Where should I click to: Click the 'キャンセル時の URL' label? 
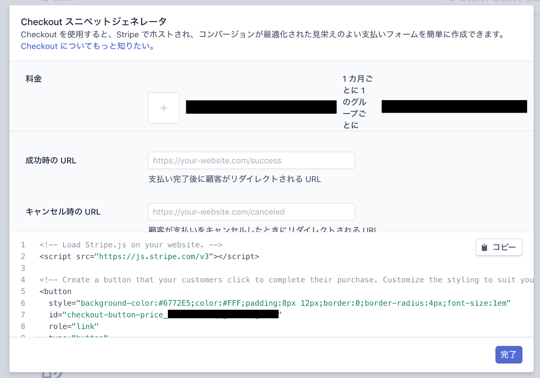pyautogui.click(x=63, y=212)
